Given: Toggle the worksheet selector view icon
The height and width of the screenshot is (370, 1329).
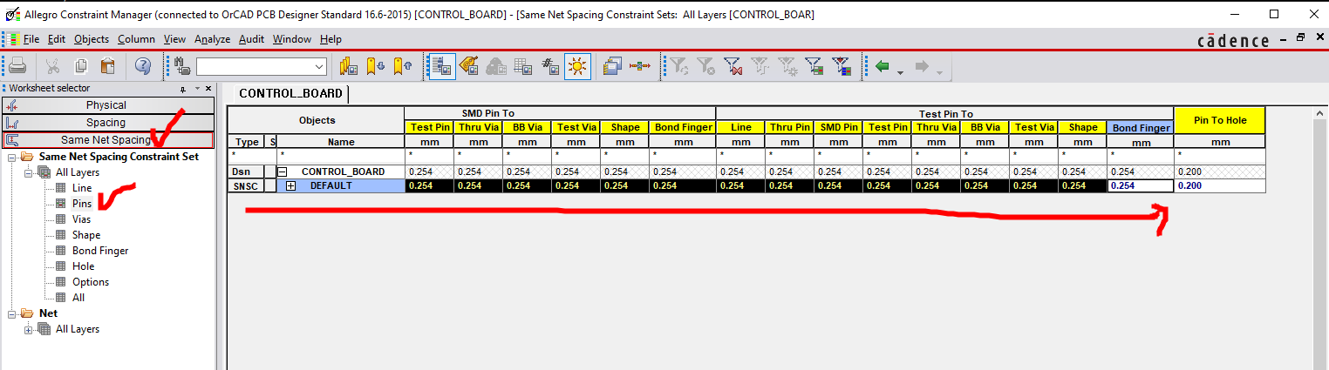Looking at the screenshot, I should [x=441, y=66].
